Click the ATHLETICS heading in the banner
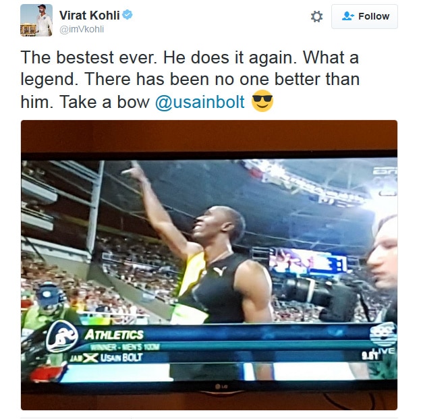 point(114,335)
